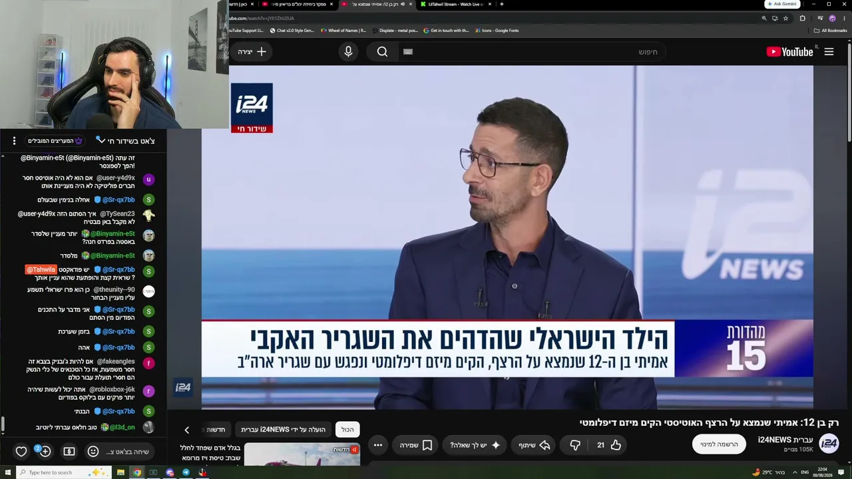Image resolution: width=852 pixels, height=479 pixels.
Task: Open live chat options three-dot menu
Action: (14, 141)
